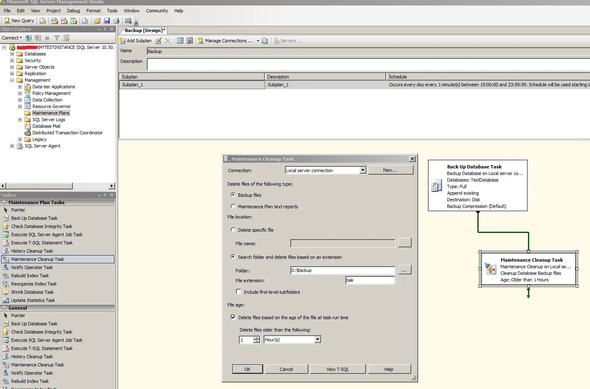Open the Local server connection dropdown
Viewport: 590px width, 389px height.
(x=363, y=170)
